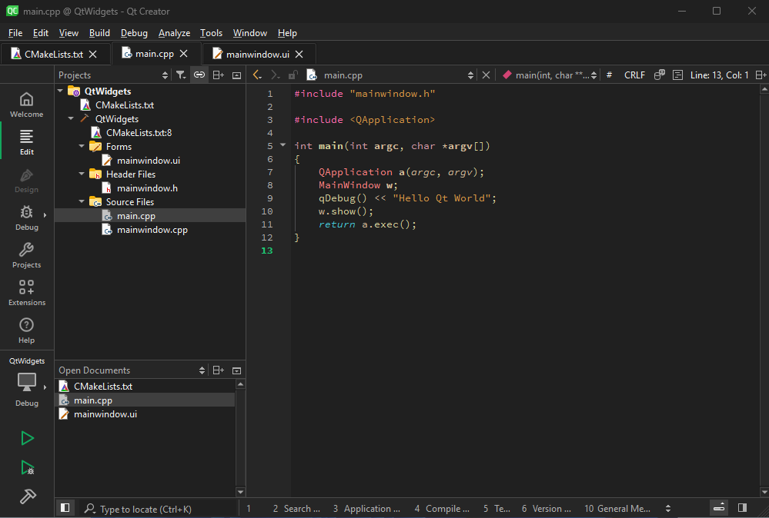This screenshot has height=518, width=769.
Task: Select mainwindow.cpp in the project tree
Action: [x=152, y=230]
